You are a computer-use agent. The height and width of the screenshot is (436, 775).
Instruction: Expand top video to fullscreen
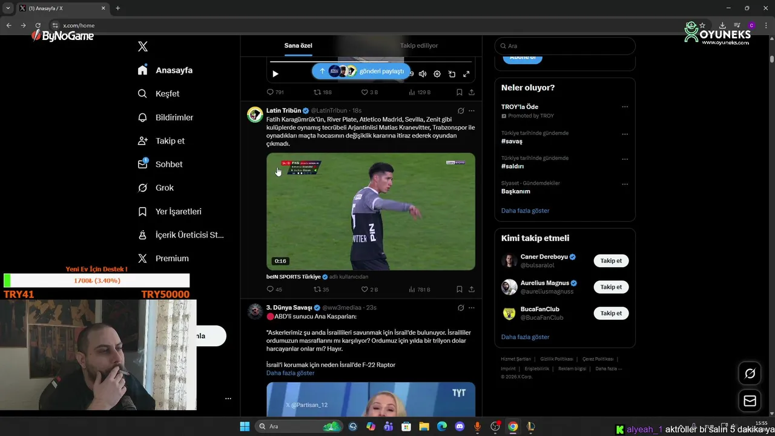pyautogui.click(x=466, y=74)
